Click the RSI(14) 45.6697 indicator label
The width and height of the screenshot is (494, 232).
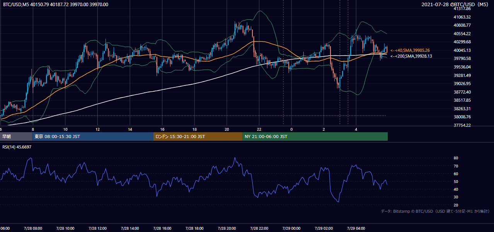(17, 147)
